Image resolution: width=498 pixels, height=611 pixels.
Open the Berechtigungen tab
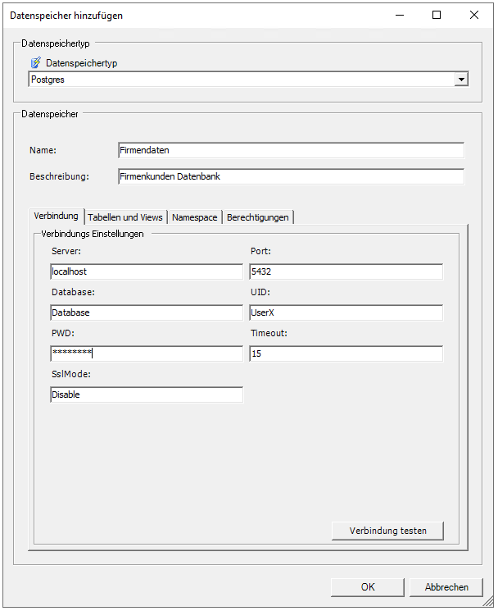(257, 217)
